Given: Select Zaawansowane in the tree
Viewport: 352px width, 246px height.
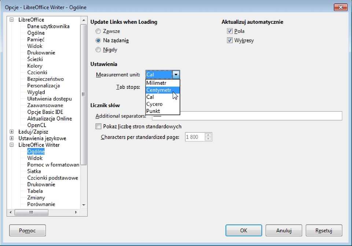Looking at the screenshot, I should [45, 105].
